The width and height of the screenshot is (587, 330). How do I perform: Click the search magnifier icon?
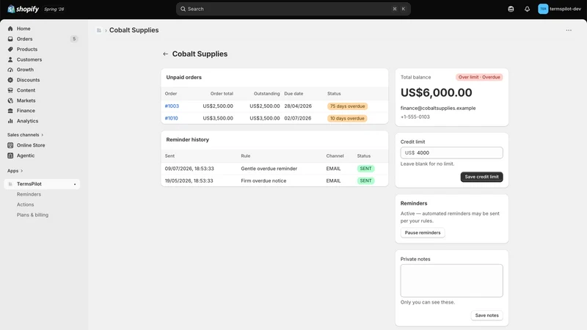click(x=183, y=9)
